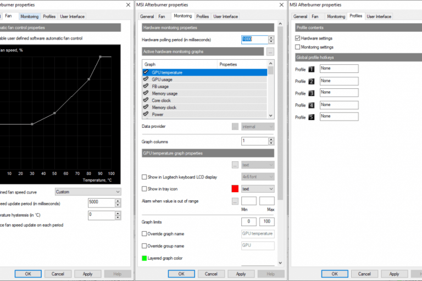422x281 pixels.
Task: Select the fan curve point at 50 degrees
Action: 54,113
